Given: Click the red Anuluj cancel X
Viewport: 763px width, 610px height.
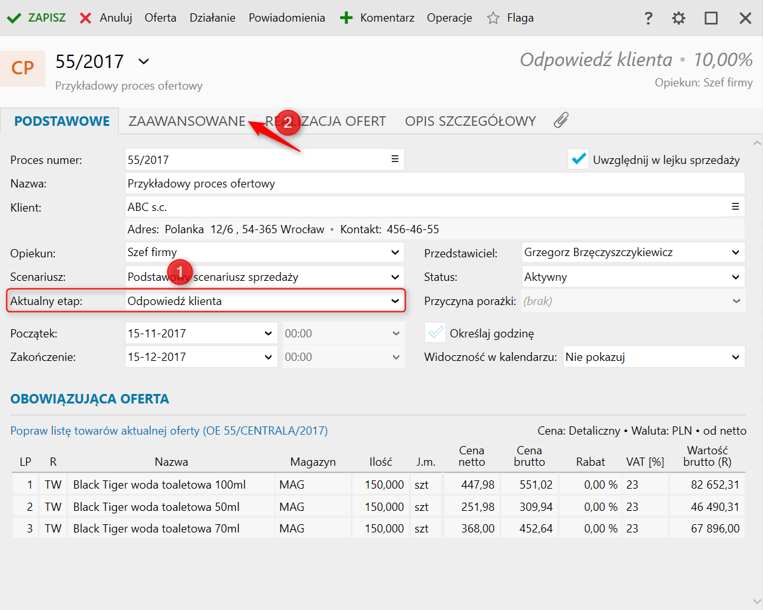Looking at the screenshot, I should (85, 18).
